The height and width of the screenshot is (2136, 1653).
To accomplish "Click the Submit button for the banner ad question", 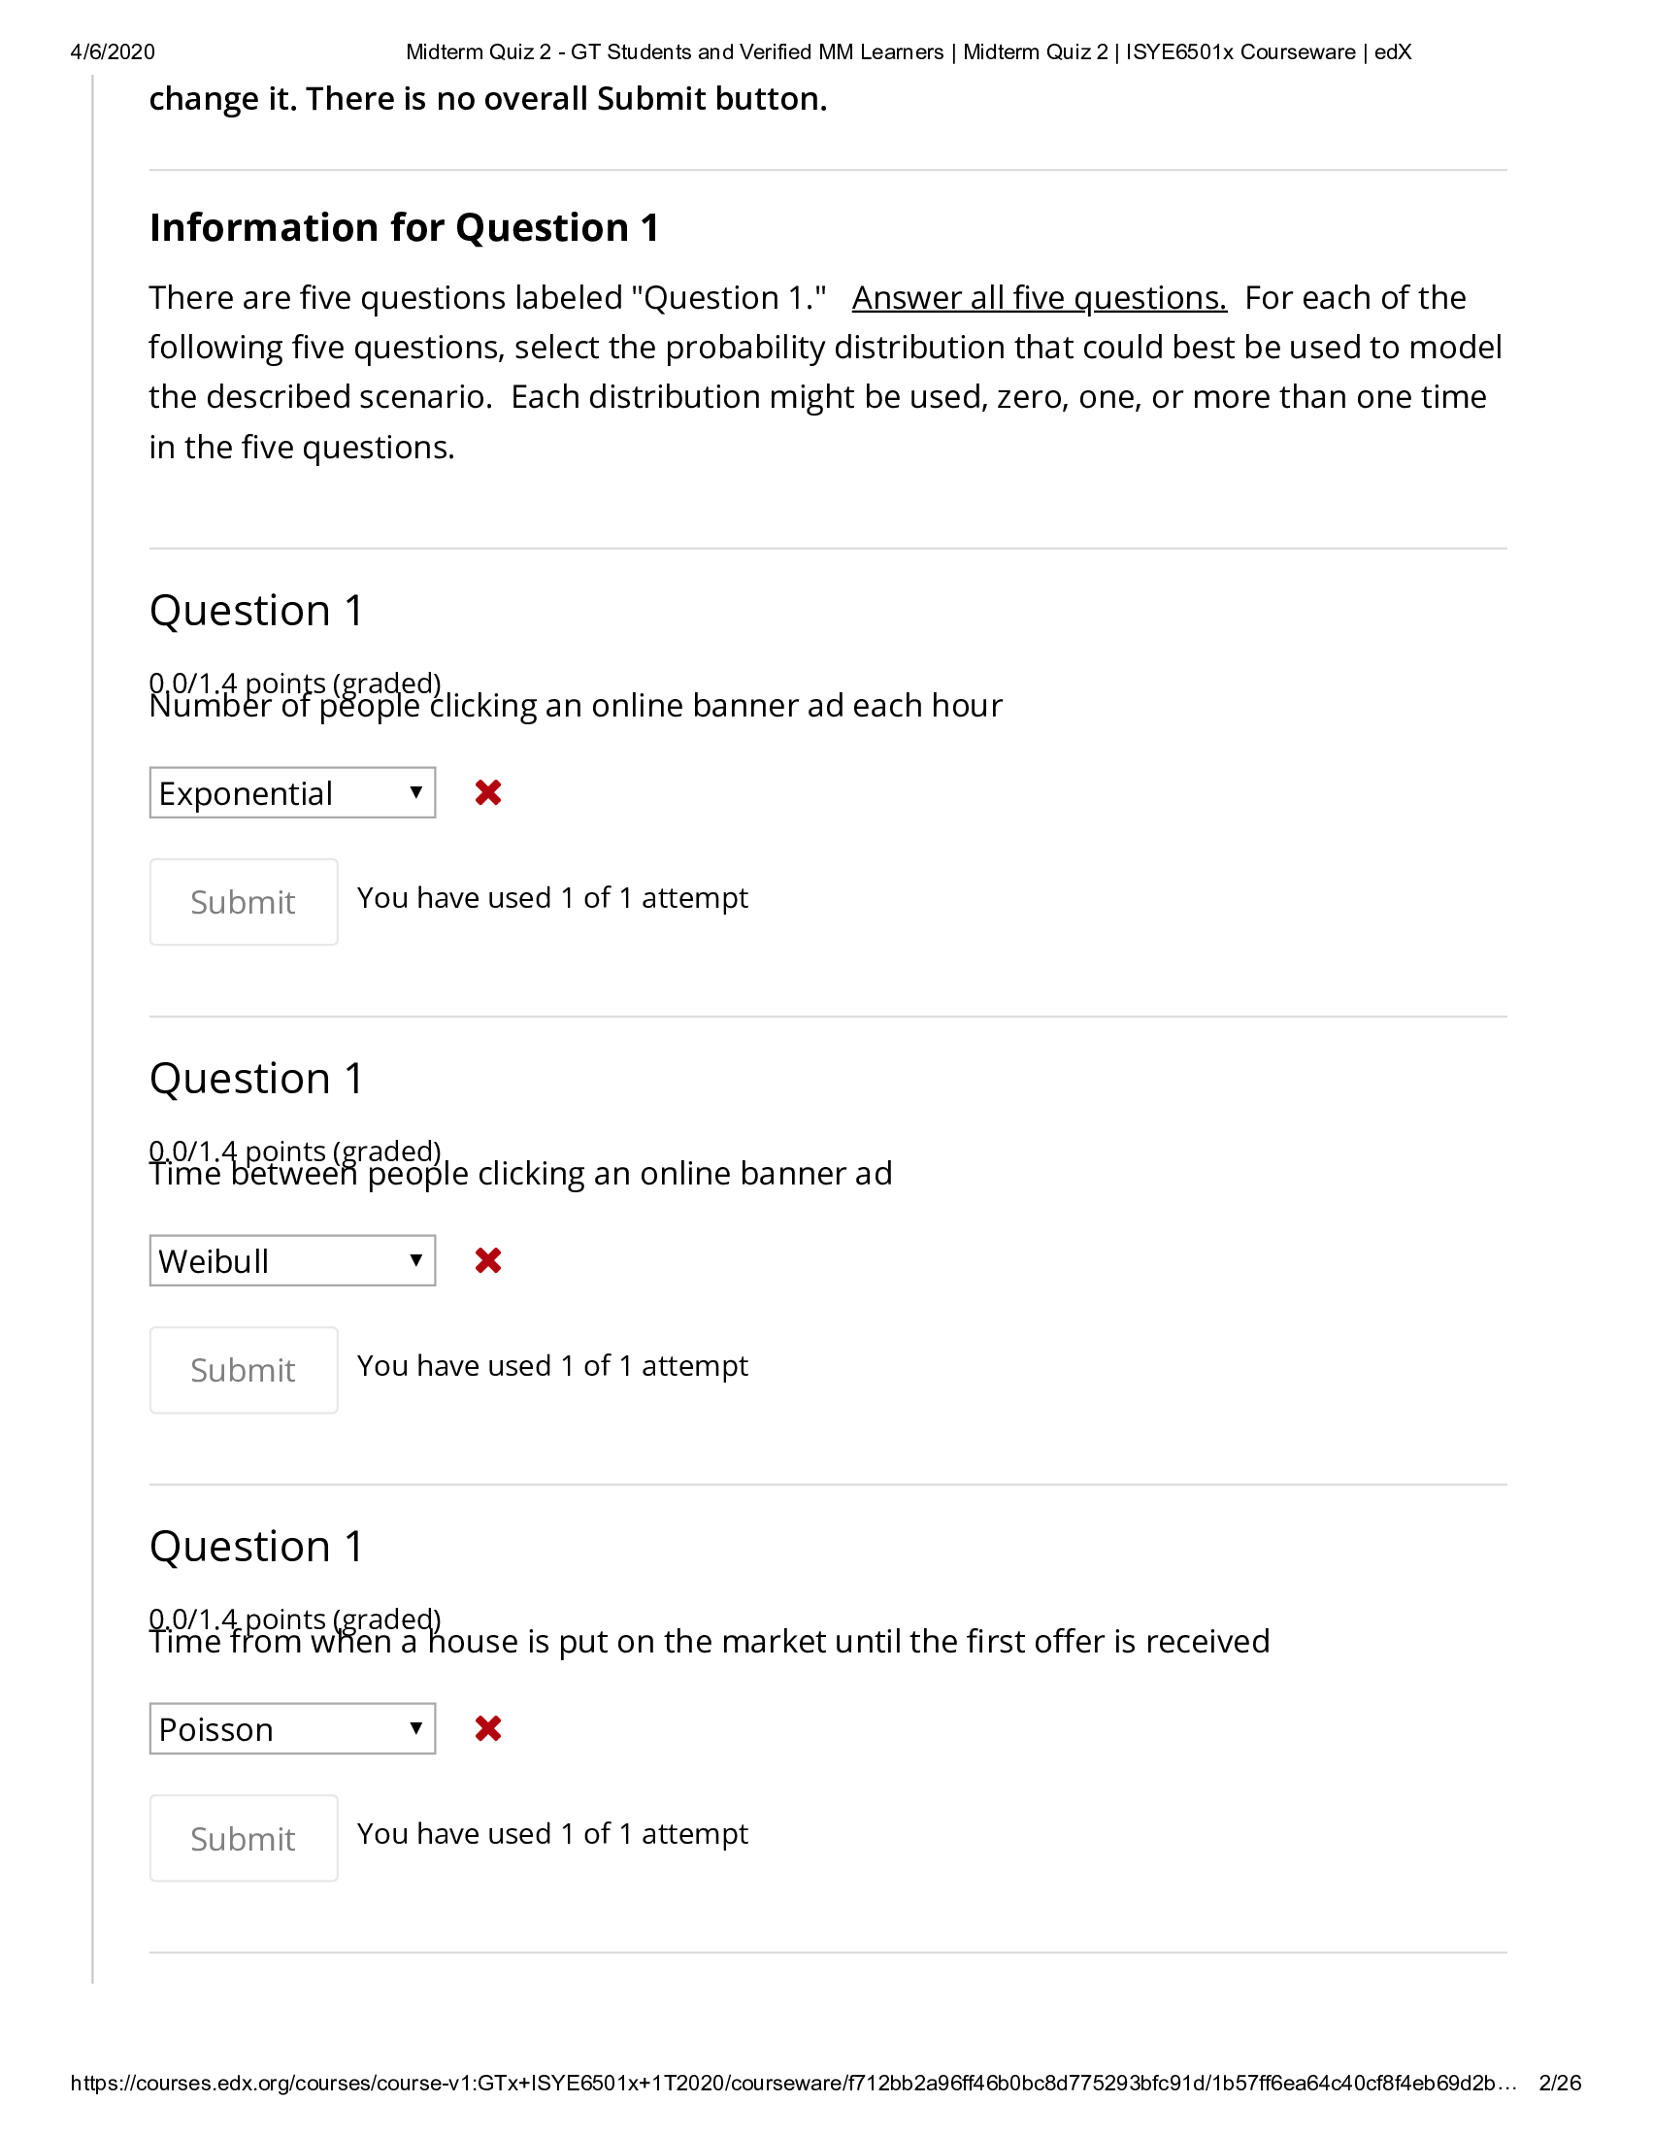I will [x=244, y=901].
